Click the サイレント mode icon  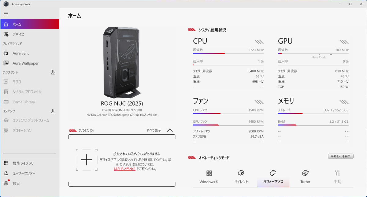(241, 173)
